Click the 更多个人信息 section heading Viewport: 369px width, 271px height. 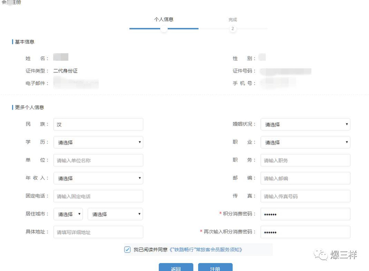pos(30,108)
